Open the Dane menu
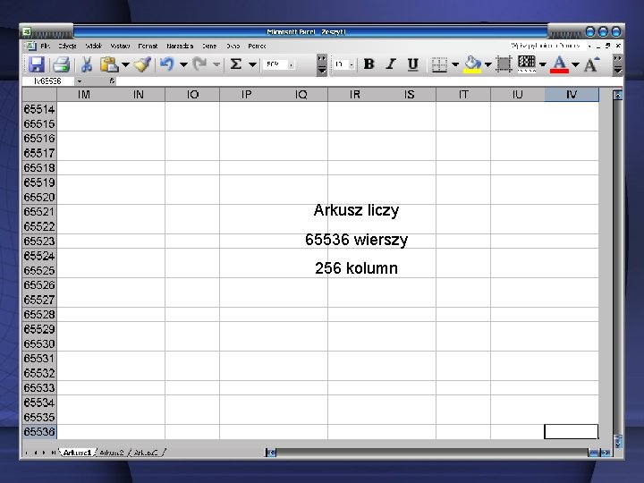The width and height of the screenshot is (644, 483). tap(209, 46)
